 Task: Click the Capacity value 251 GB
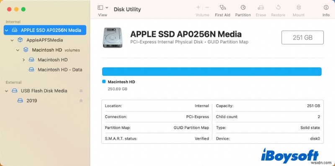313,106
